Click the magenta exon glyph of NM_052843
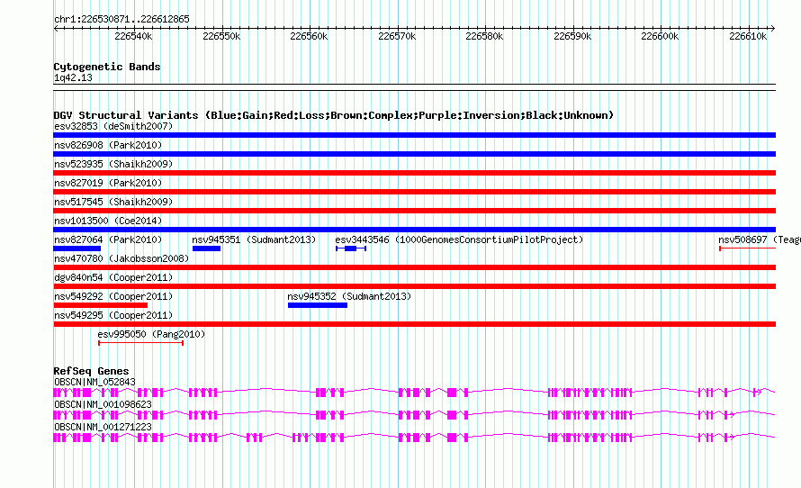The height and width of the screenshot is (488, 801). [414, 393]
